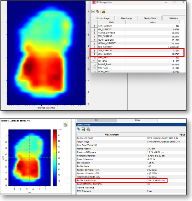Click the 32.1842 mean value cell
This screenshot has width=192, height=201.
coord(152,40)
